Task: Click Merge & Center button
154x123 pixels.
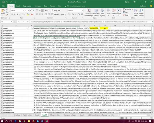Action: (x=58, y=14)
